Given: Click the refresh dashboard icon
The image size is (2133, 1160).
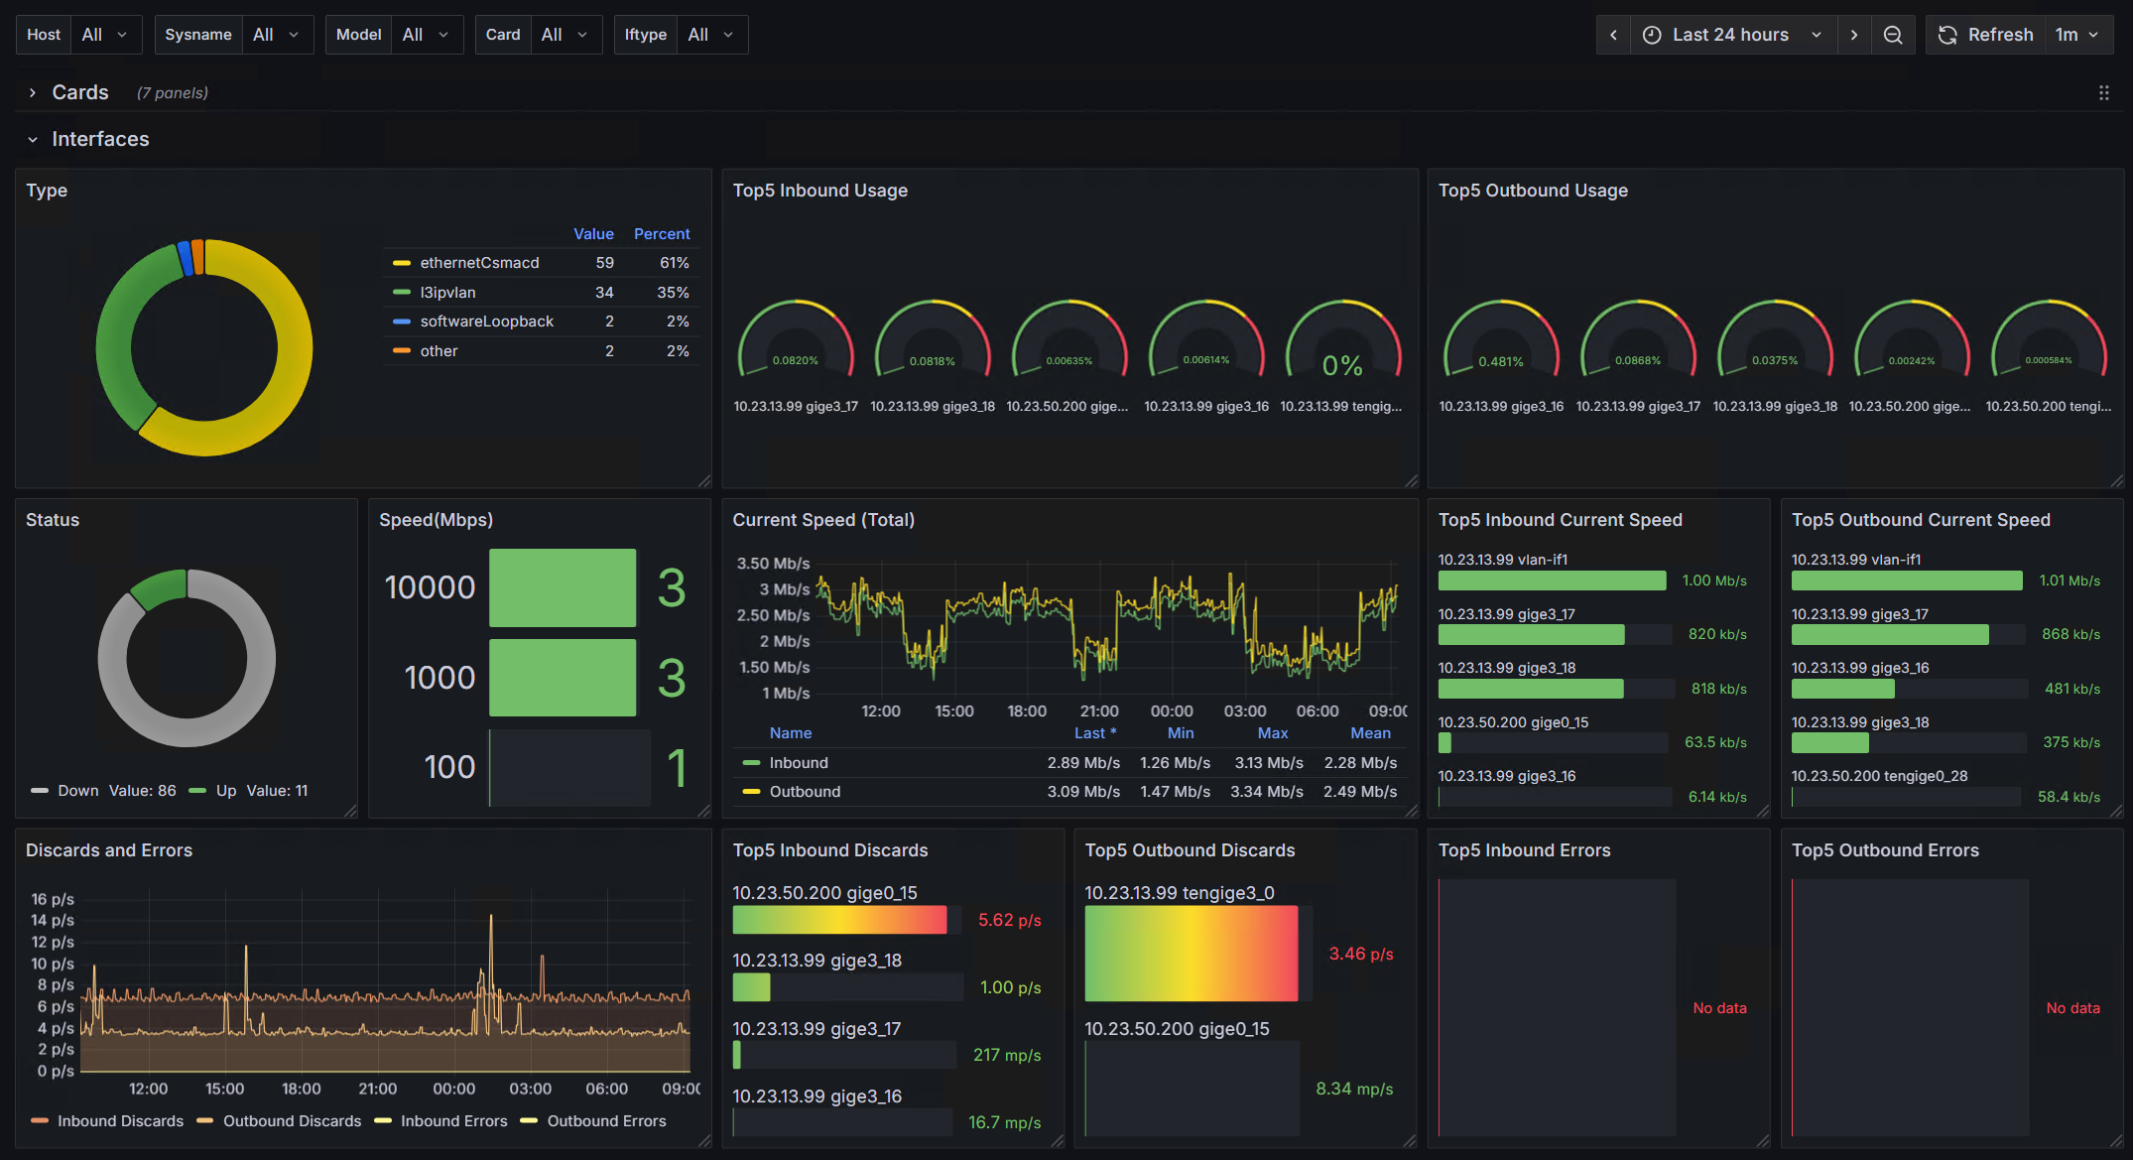Looking at the screenshot, I should (1947, 35).
